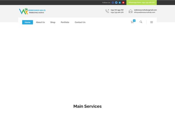Email webresourcehub@gmail.com
Screen dimensions: 175x116
point(145,10)
